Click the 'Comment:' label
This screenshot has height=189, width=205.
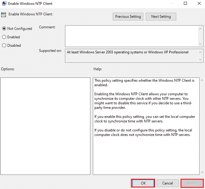(47, 27)
